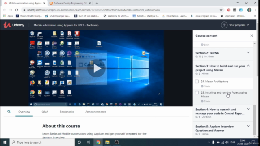The height and width of the screenshot is (146, 260).
Task: Bookmark this page with star icon
Action: pos(221,10)
